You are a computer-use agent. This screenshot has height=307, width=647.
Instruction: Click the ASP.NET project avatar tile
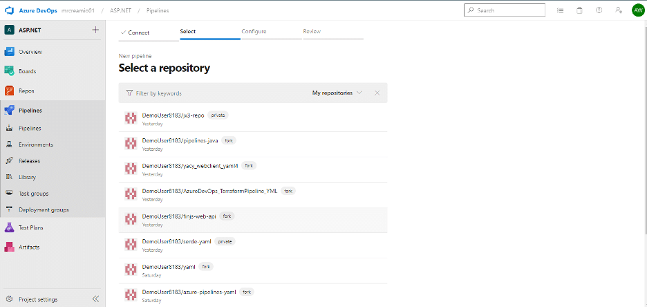pos(9,30)
